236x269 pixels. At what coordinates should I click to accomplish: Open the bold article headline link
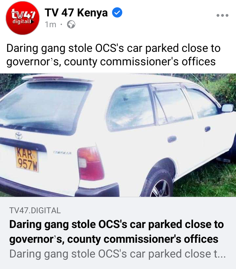point(116,232)
